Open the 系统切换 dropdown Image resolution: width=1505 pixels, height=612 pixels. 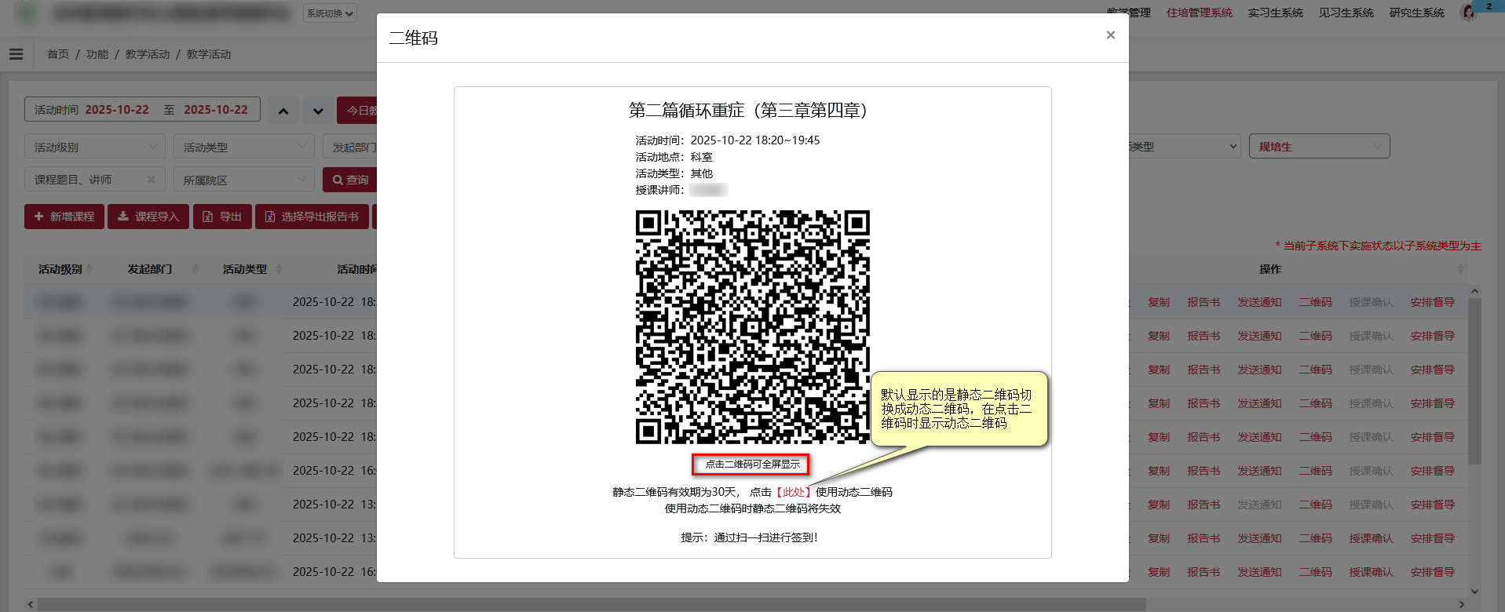pyautogui.click(x=330, y=13)
